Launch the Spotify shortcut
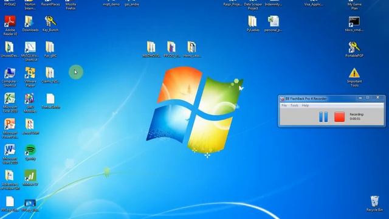Viewport: 389px width, 219px height. coord(30,150)
